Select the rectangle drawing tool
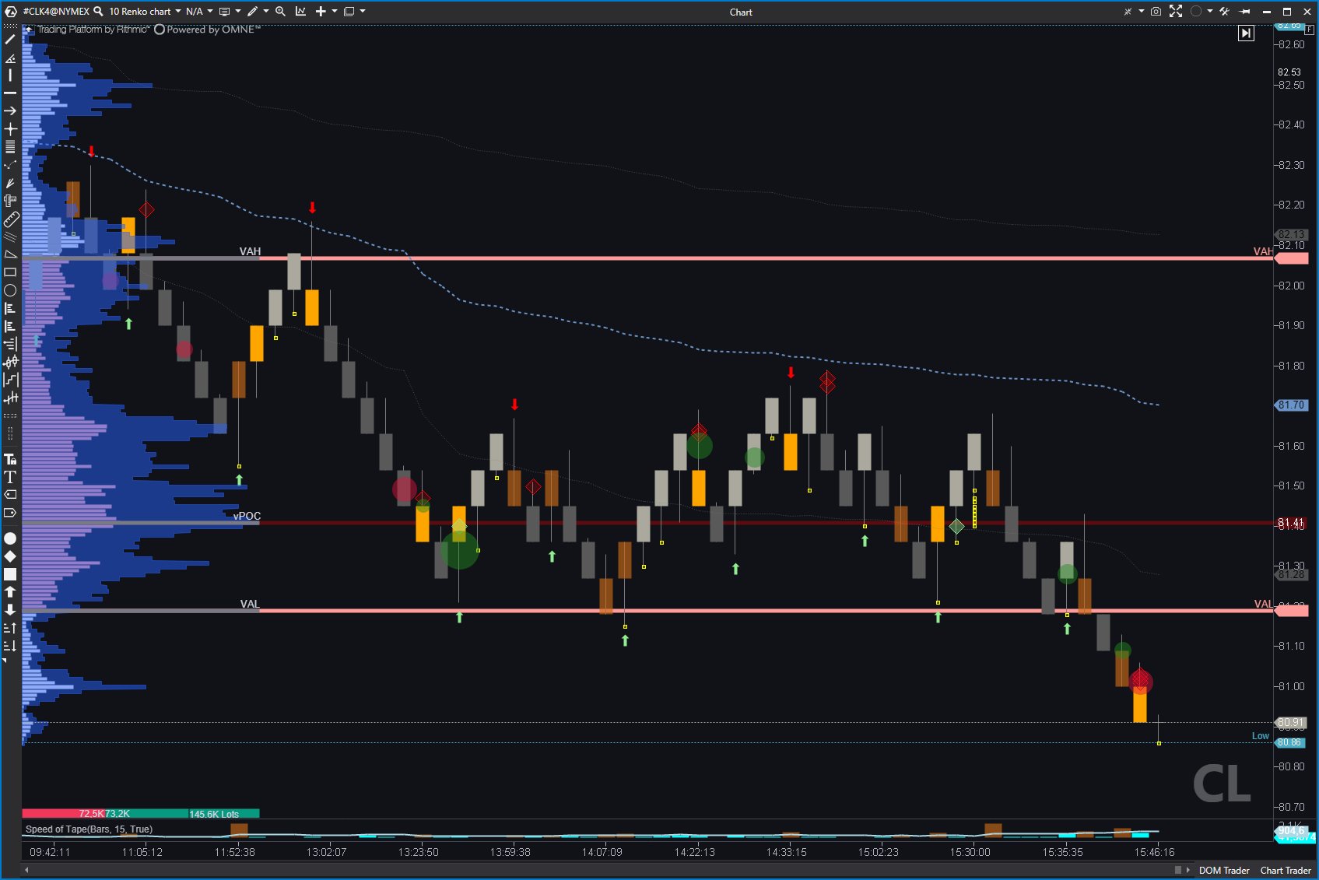 (x=10, y=272)
